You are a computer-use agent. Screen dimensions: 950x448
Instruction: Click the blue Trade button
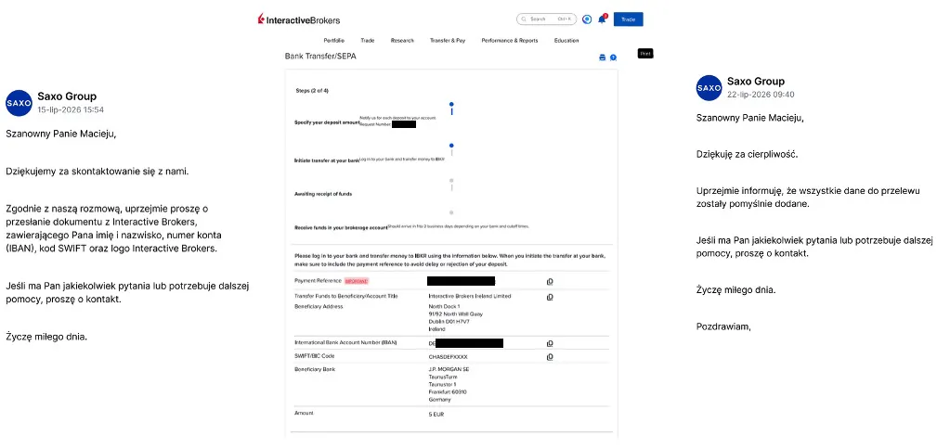pos(629,19)
